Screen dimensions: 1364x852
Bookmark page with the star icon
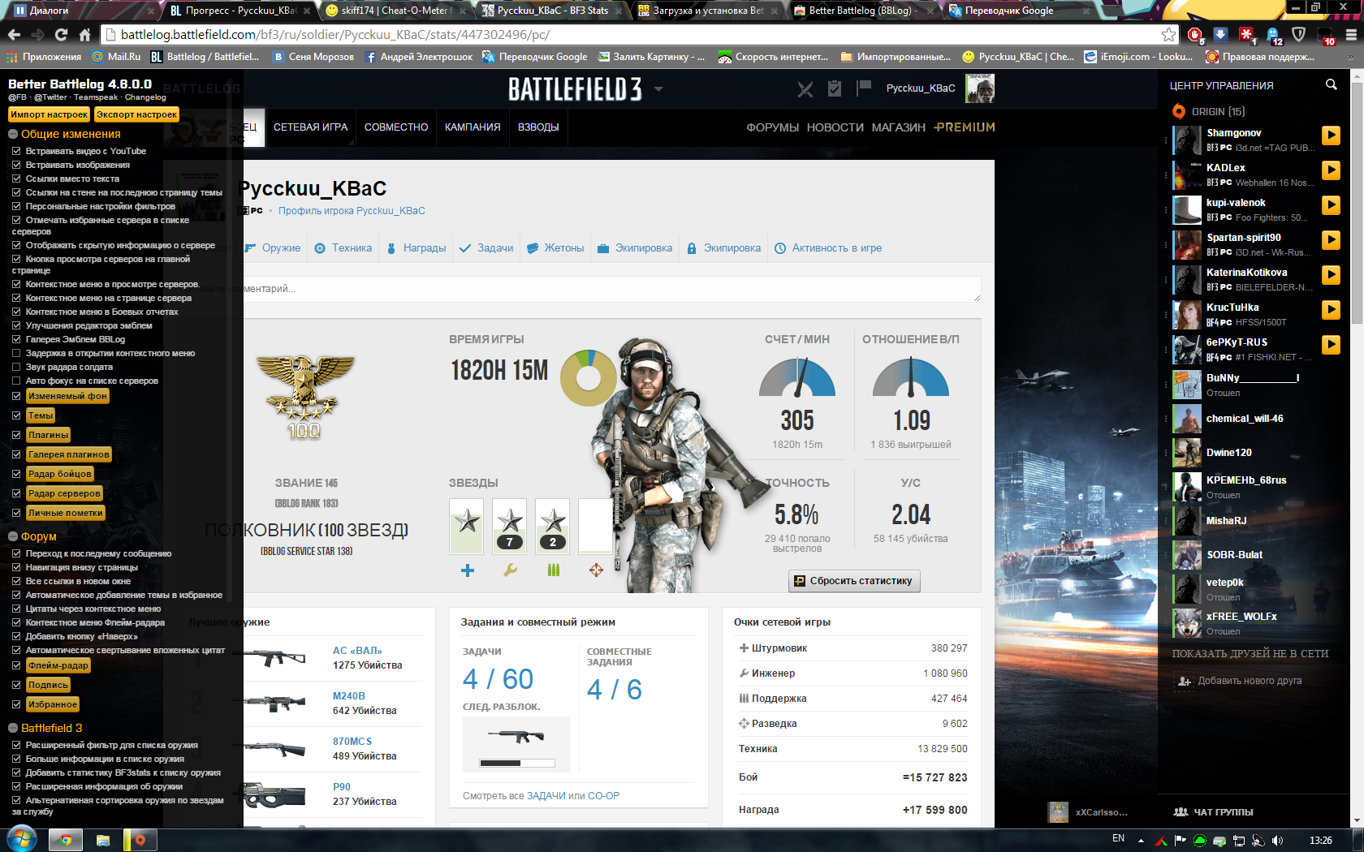[x=1168, y=34]
